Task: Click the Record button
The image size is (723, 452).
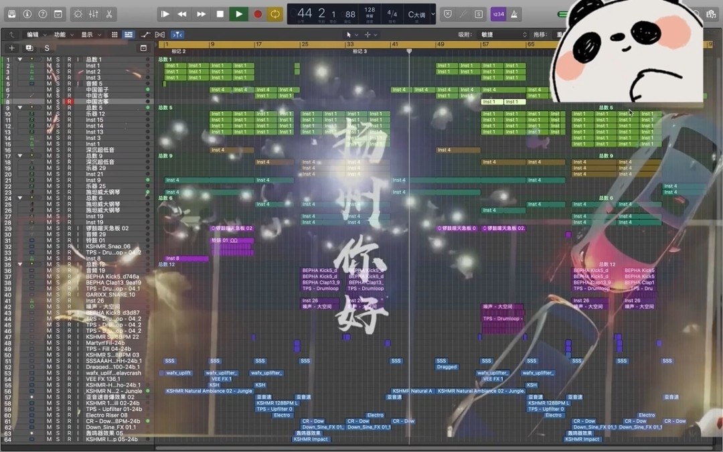Action: click(257, 13)
